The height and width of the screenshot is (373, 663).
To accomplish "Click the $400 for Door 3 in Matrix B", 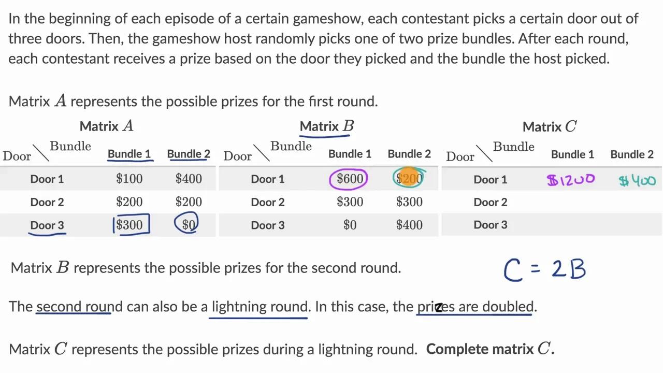I will tap(409, 225).
